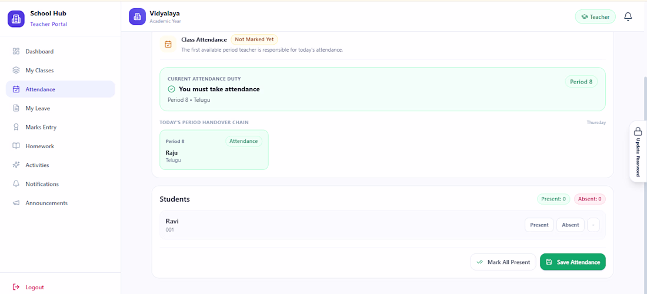Click the save disk icon in Save Attendance
Viewport: 647px width, 294px height.
(x=549, y=262)
